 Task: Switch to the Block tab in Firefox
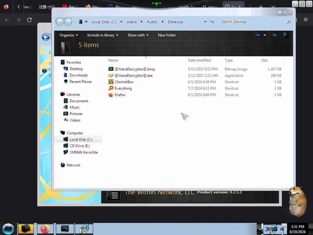point(117,7)
